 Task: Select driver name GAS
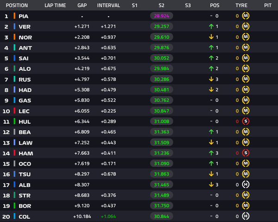coord(25,101)
